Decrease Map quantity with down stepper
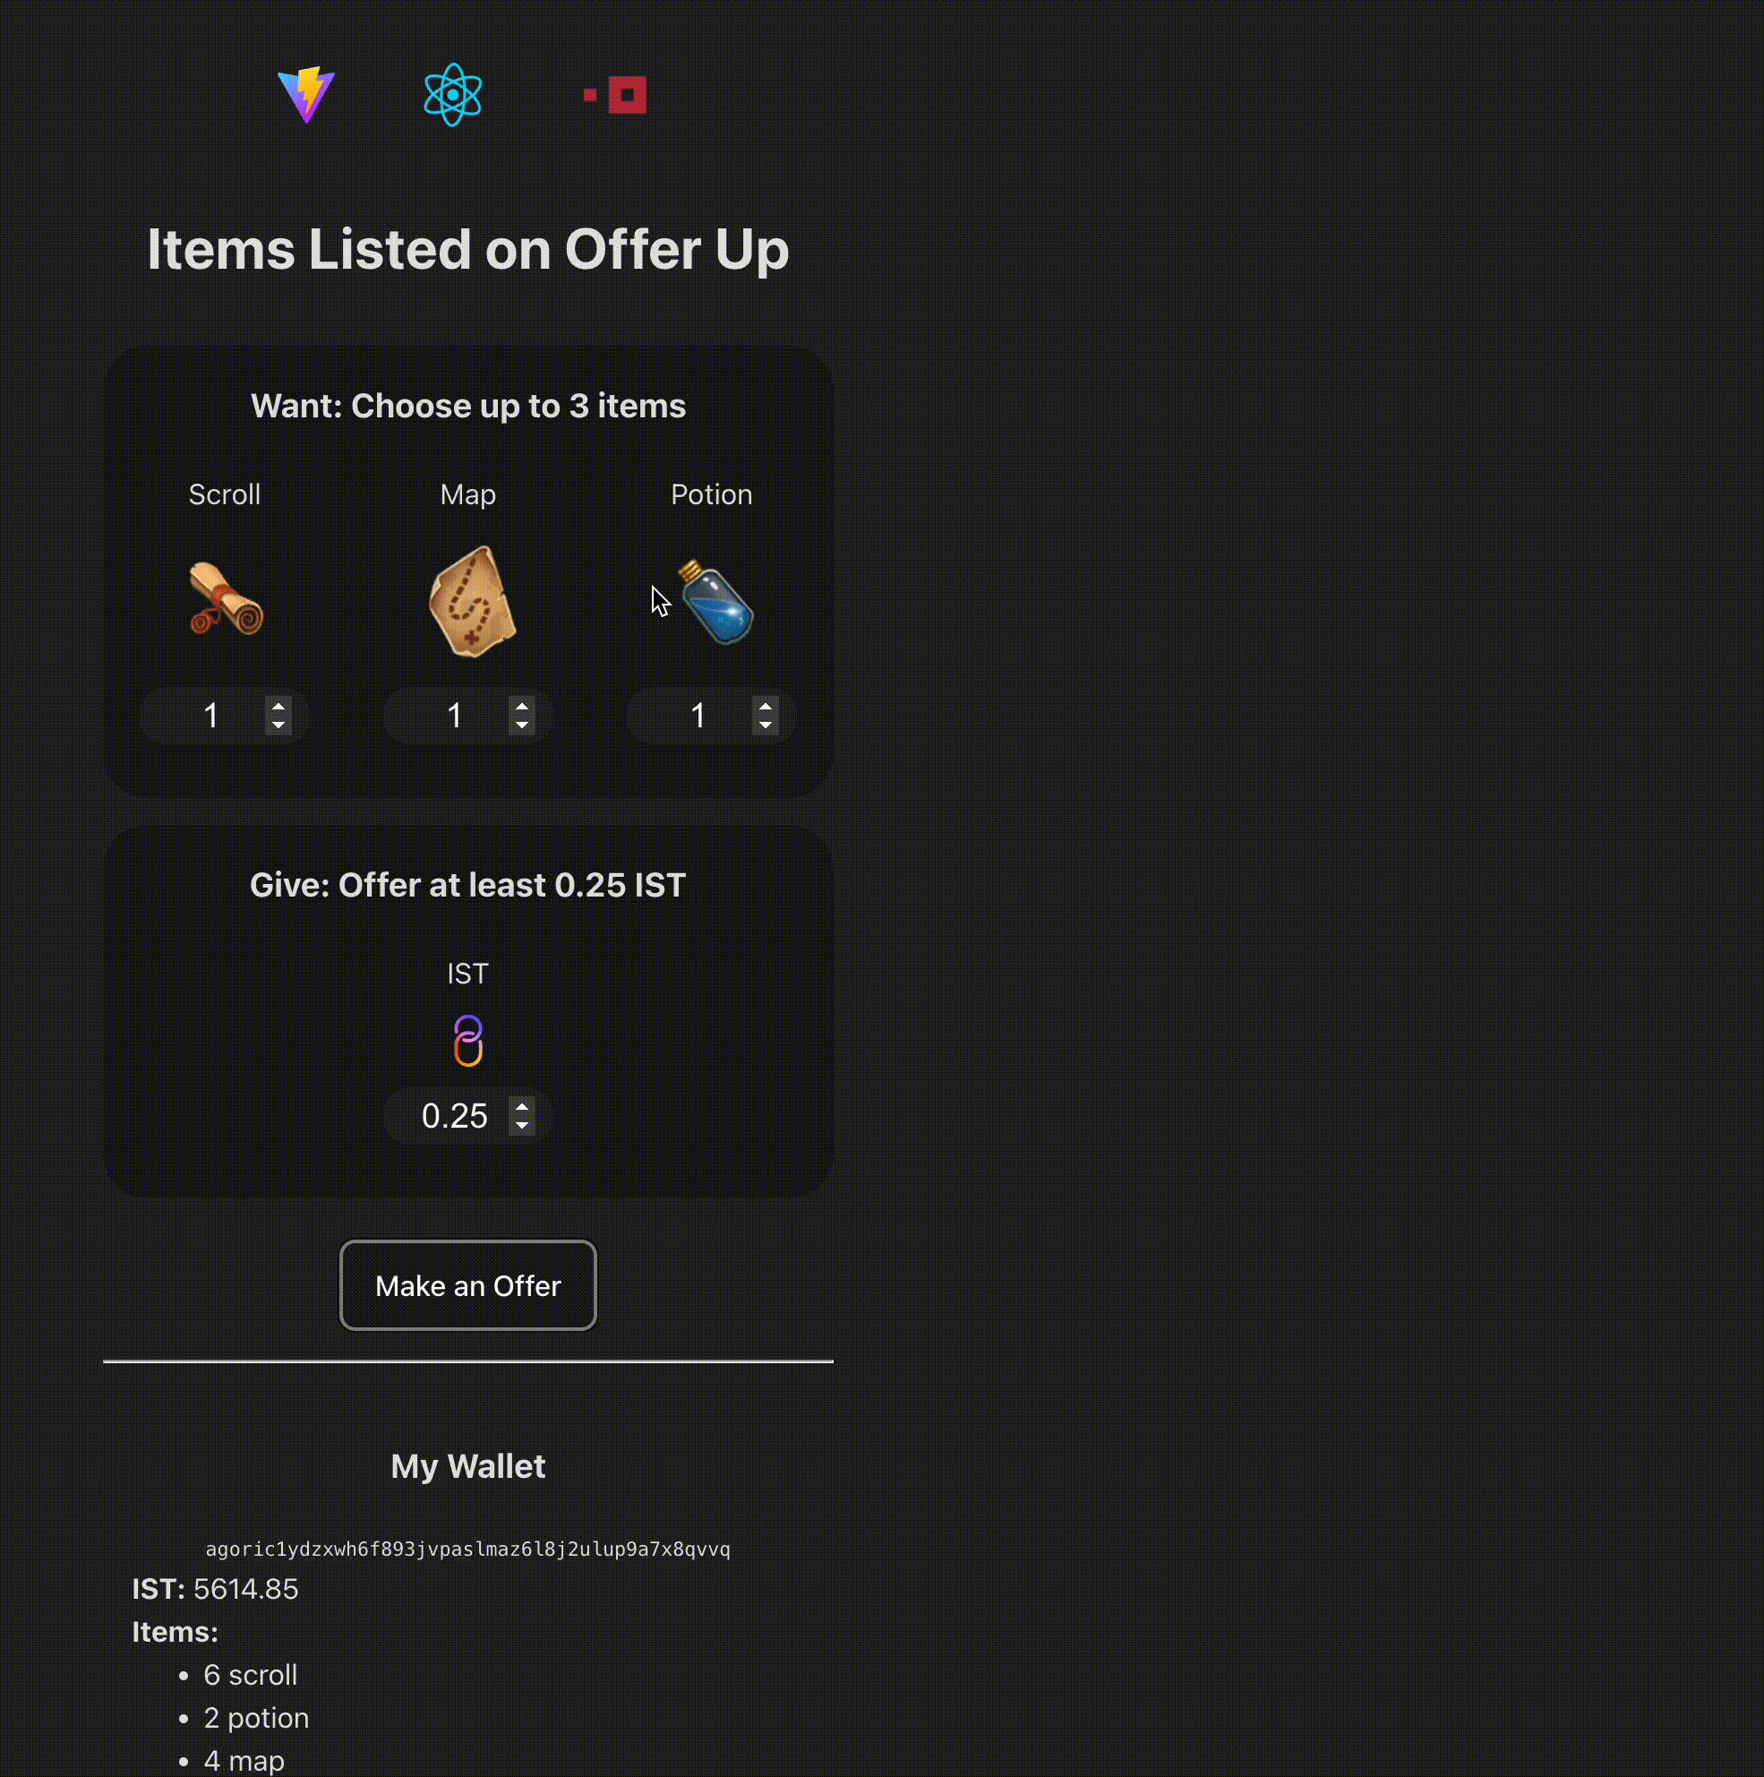 point(522,725)
